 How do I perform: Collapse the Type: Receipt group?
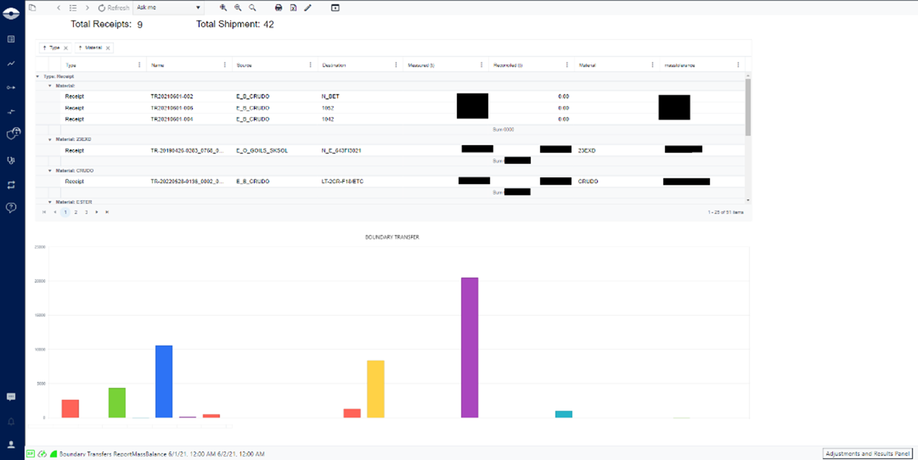tap(38, 76)
